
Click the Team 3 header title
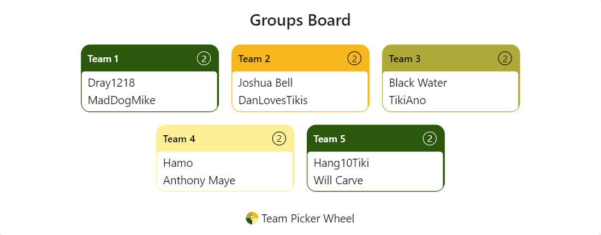click(404, 59)
